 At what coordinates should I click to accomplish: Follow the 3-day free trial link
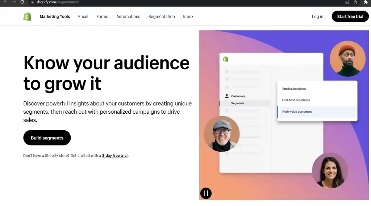pos(115,156)
